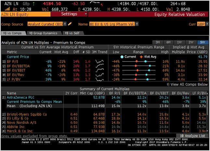Switch to the Group Dynamics tab
The height and width of the screenshot is (151, 210).
click(44, 33)
